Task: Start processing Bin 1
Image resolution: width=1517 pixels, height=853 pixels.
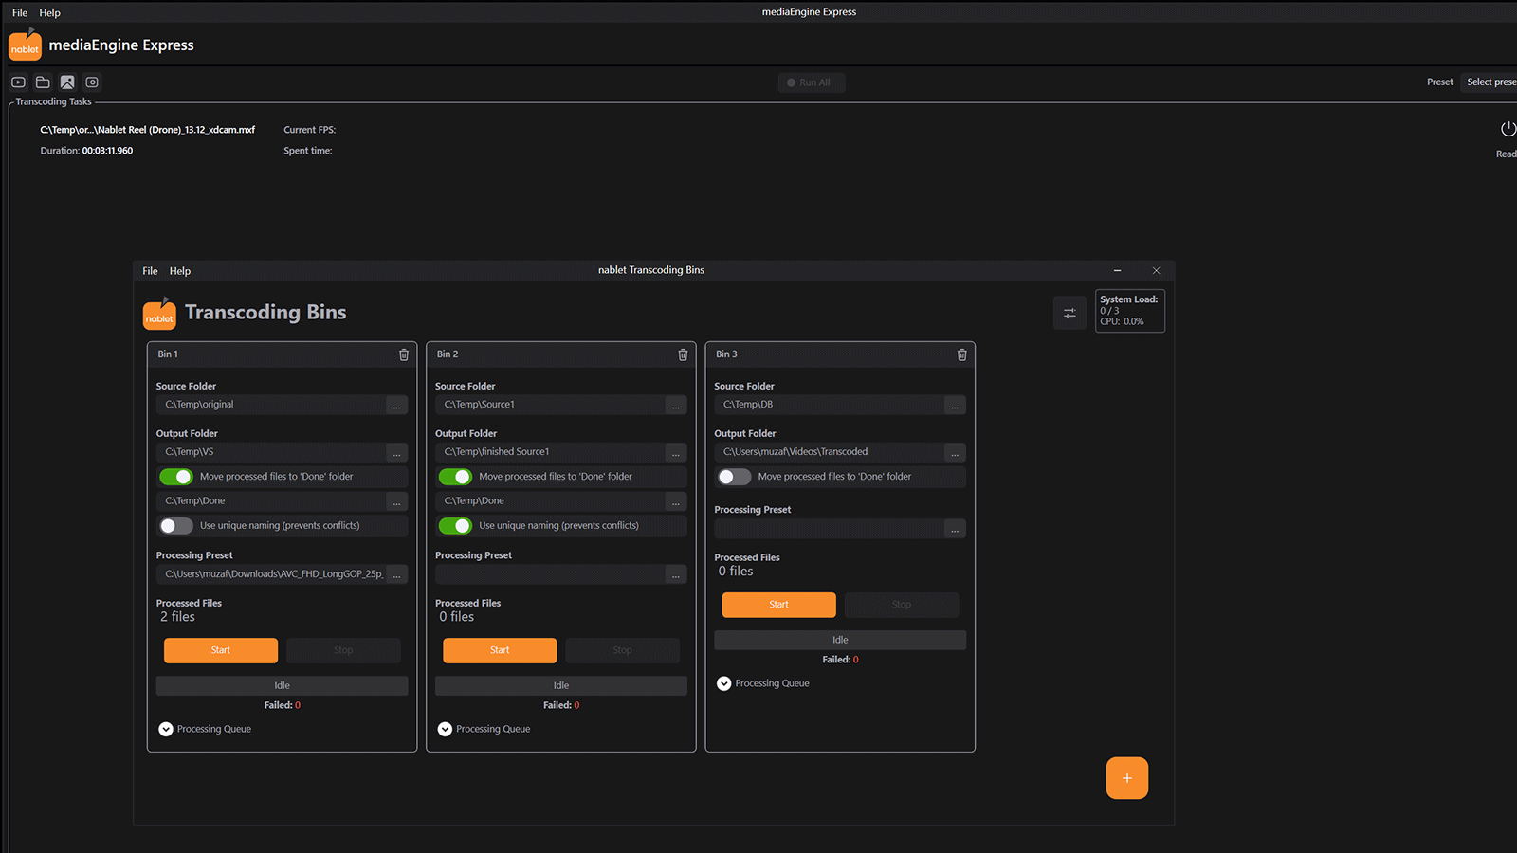Action: tap(221, 650)
